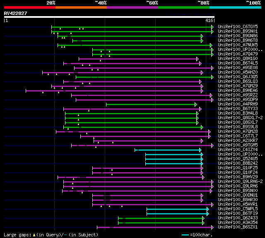This screenshot has height=238, width=265.
Task: Click the purple alignment bar for UniRef100_Q10F24
Action: point(148,173)
